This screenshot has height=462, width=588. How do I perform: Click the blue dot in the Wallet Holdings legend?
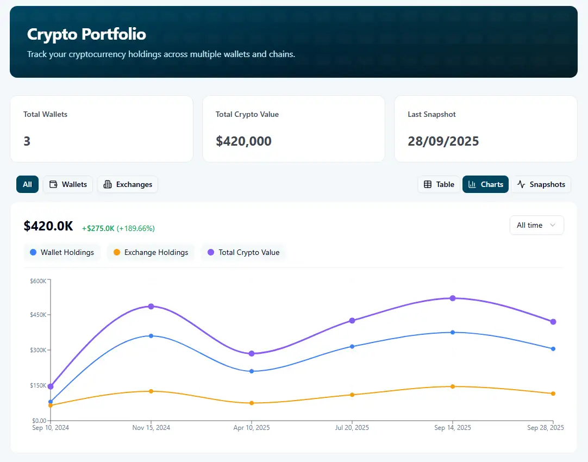click(33, 252)
